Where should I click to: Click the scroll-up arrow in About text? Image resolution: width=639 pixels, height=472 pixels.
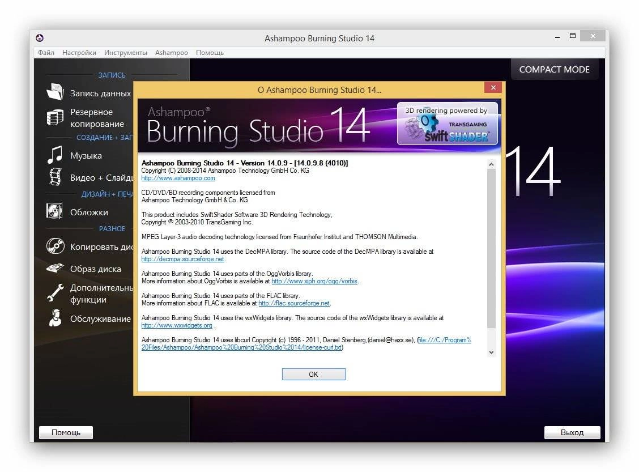pyautogui.click(x=492, y=164)
